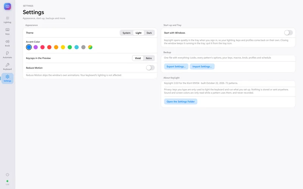303x189 pixels.
Task: Pick the yellow accent color
Action: click(x=63, y=47)
